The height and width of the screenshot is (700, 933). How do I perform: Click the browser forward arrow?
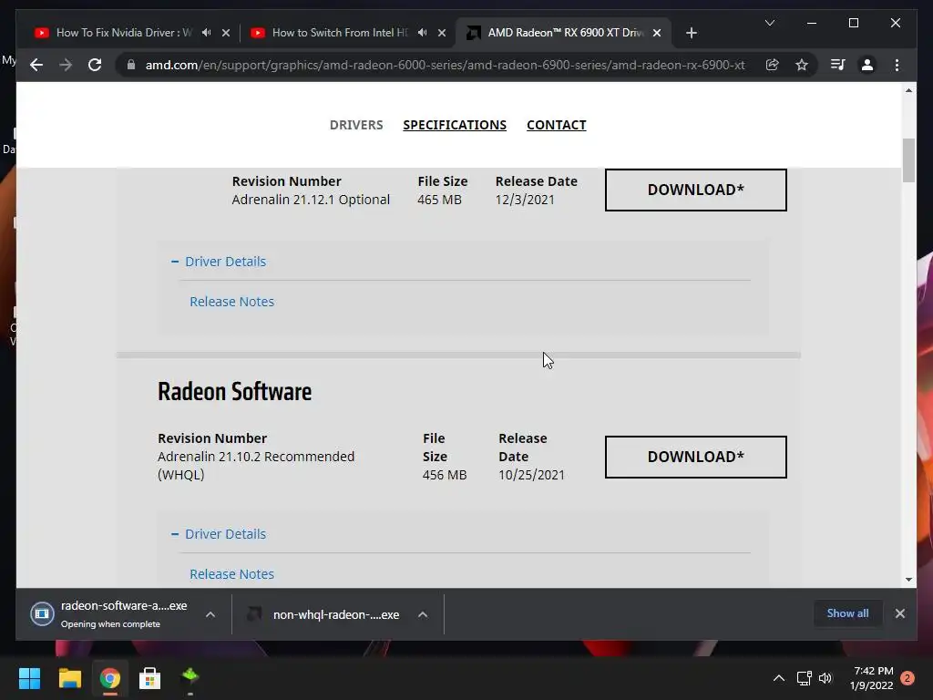[66, 65]
